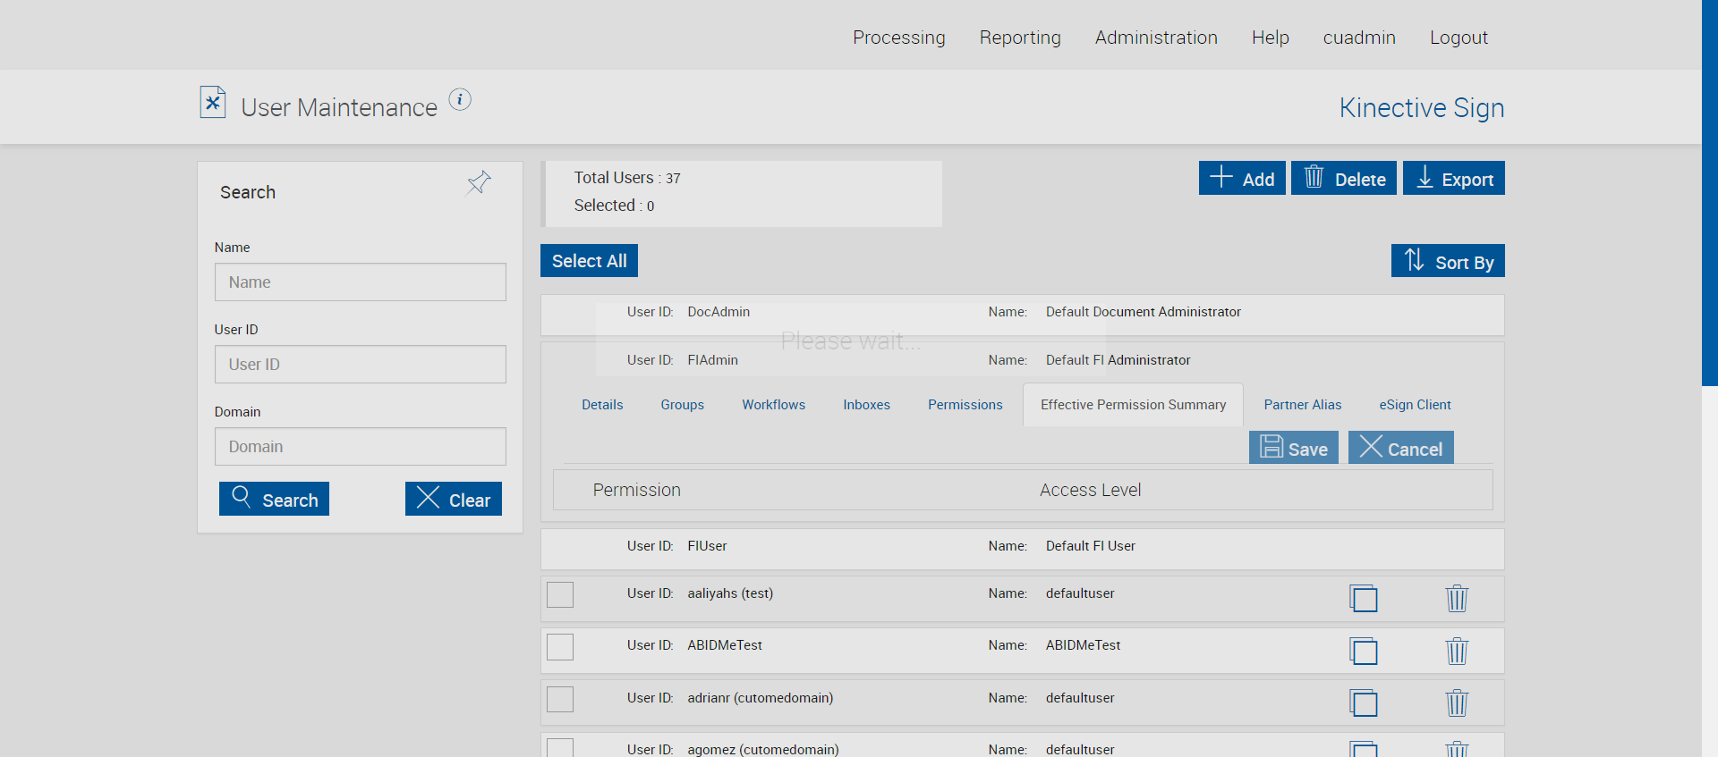1718x757 pixels.
Task: Switch to the Permissions tab
Action: point(965,405)
